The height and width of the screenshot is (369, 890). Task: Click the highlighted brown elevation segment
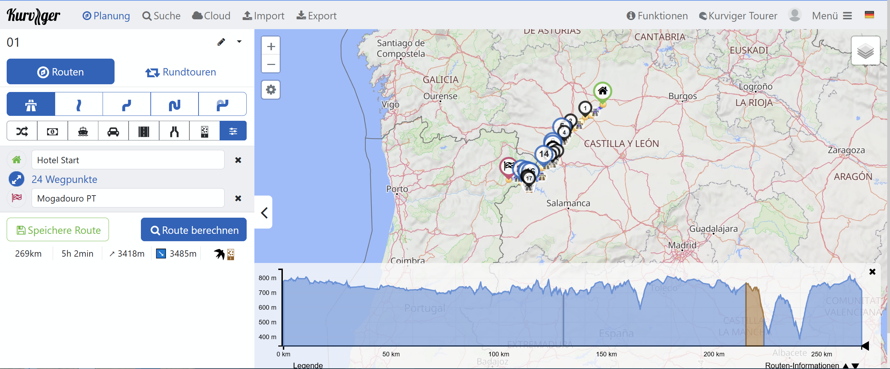tap(754, 316)
